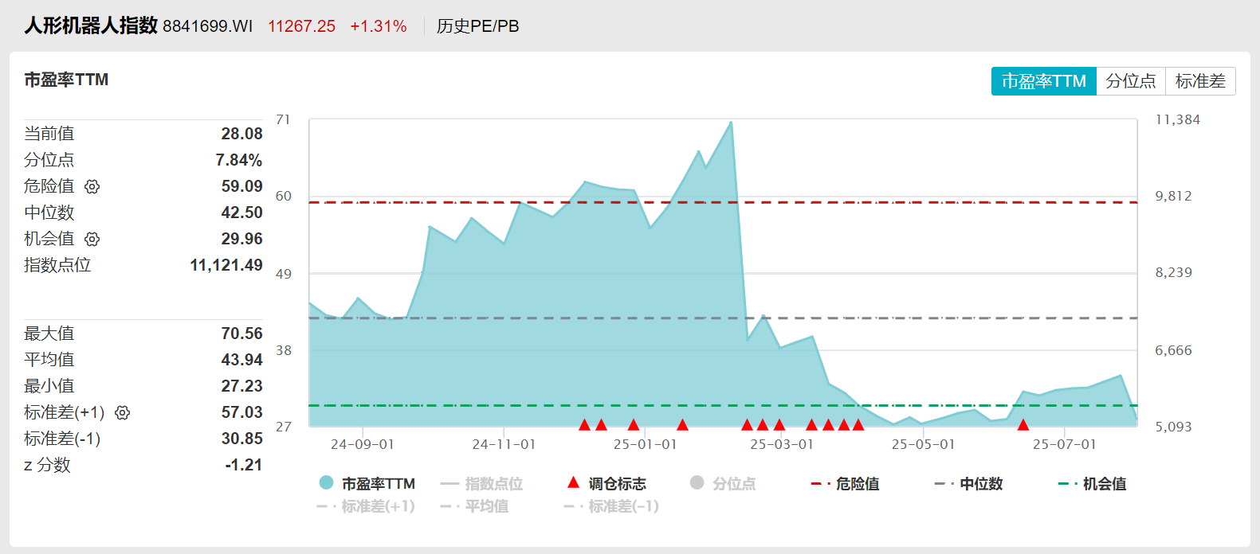Viewport: 1260px width, 554px height.
Task: Open settings gear next to 危险值
Action: click(92, 186)
